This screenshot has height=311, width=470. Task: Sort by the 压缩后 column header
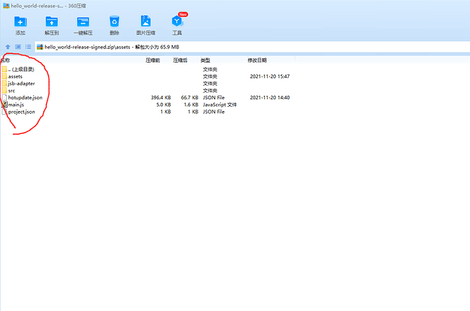pyautogui.click(x=180, y=60)
